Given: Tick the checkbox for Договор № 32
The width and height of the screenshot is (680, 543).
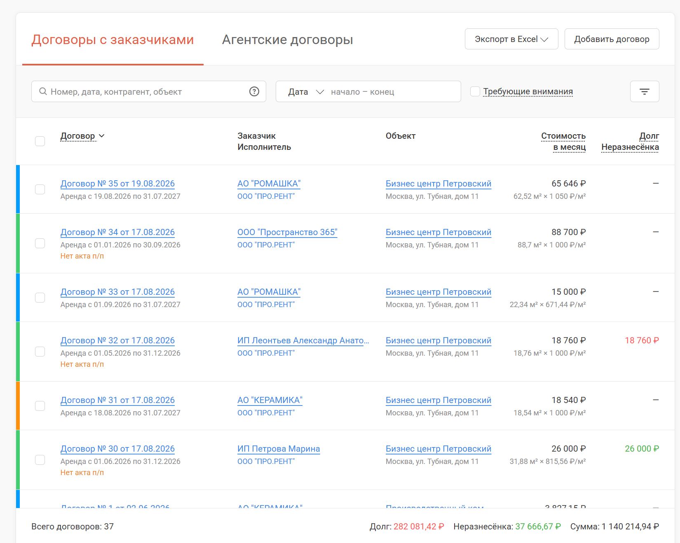Looking at the screenshot, I should tap(40, 352).
